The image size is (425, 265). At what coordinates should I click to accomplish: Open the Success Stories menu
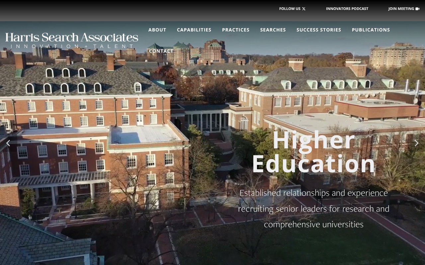pyautogui.click(x=318, y=30)
